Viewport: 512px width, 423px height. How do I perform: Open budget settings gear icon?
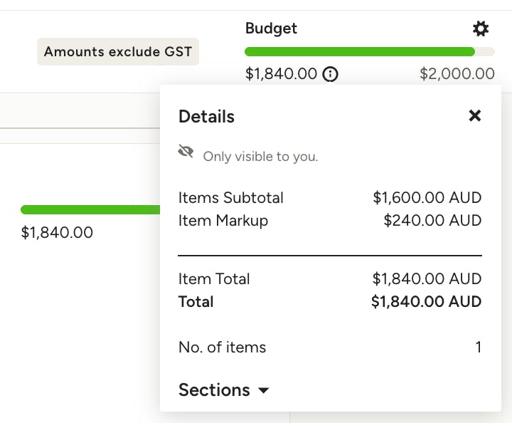pos(481,28)
